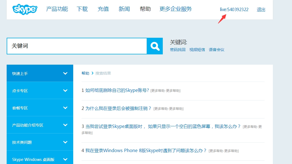Click the Skype logo
This screenshot has height=164, width=292.
(x=24, y=9)
